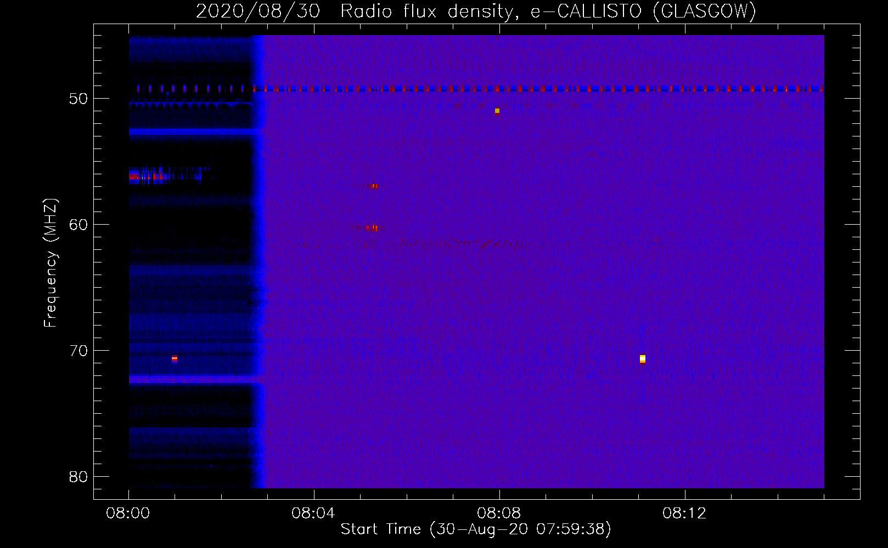The width and height of the screenshot is (888, 548).
Task: Click the red burst near 57 MHz after 08:05
Action: [373, 186]
